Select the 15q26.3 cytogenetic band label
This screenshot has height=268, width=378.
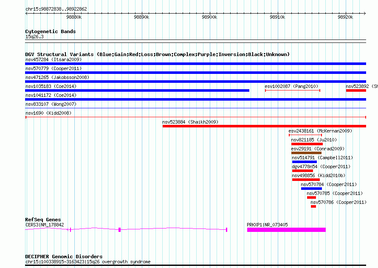click(34, 37)
